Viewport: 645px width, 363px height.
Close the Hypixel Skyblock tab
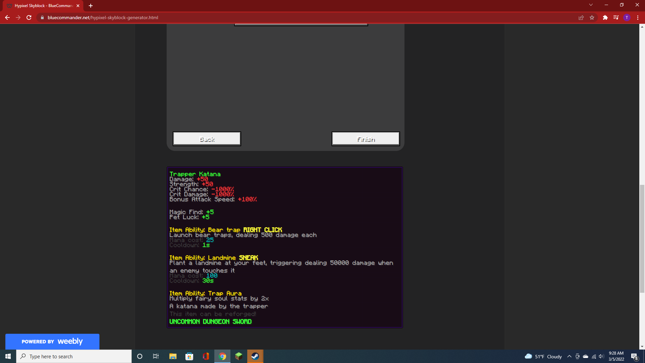(78, 6)
